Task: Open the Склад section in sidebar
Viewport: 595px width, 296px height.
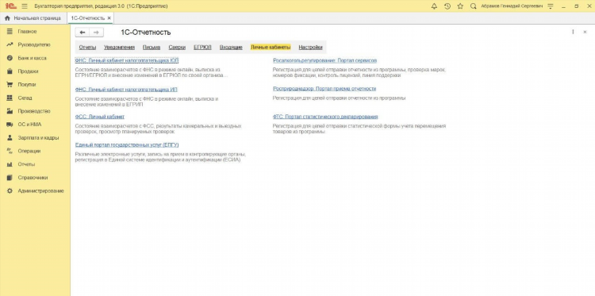Action: [25, 98]
